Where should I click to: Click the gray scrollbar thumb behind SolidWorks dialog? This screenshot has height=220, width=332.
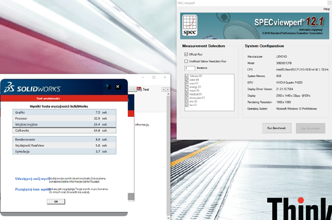[x=131, y=197]
